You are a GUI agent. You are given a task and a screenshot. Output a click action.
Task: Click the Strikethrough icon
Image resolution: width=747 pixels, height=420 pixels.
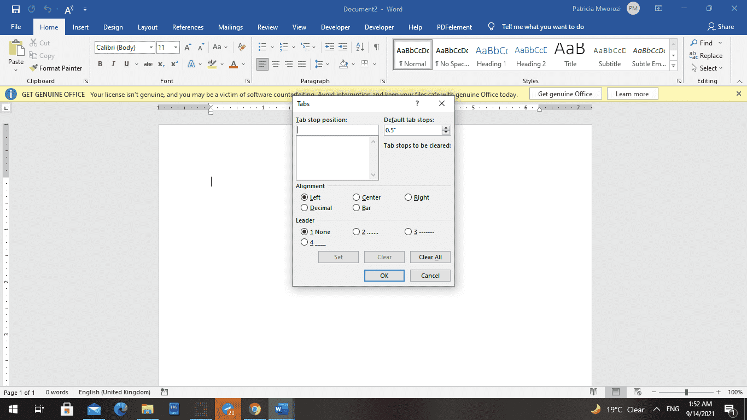click(148, 64)
